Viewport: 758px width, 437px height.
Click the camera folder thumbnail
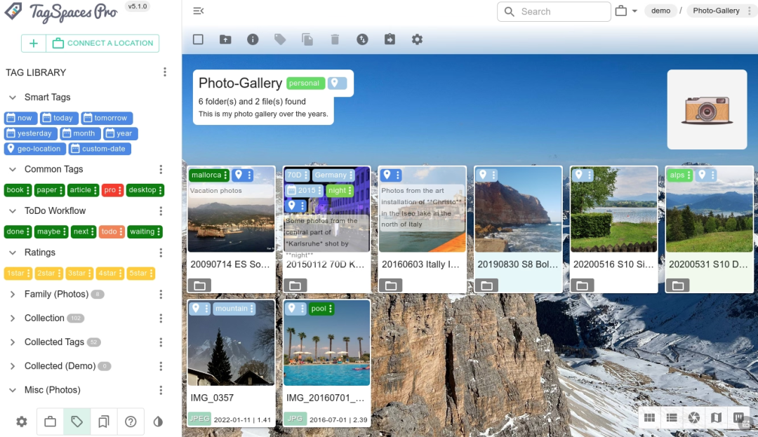(x=707, y=109)
